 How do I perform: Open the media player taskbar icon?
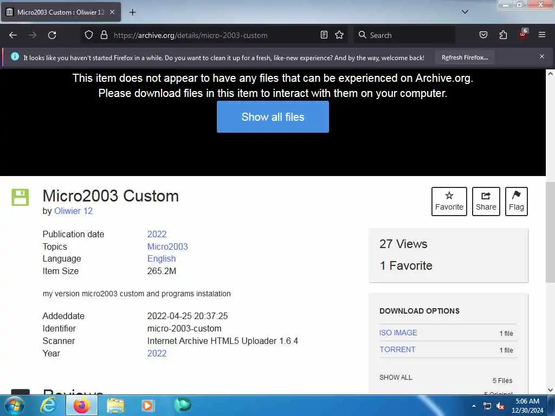point(147,406)
